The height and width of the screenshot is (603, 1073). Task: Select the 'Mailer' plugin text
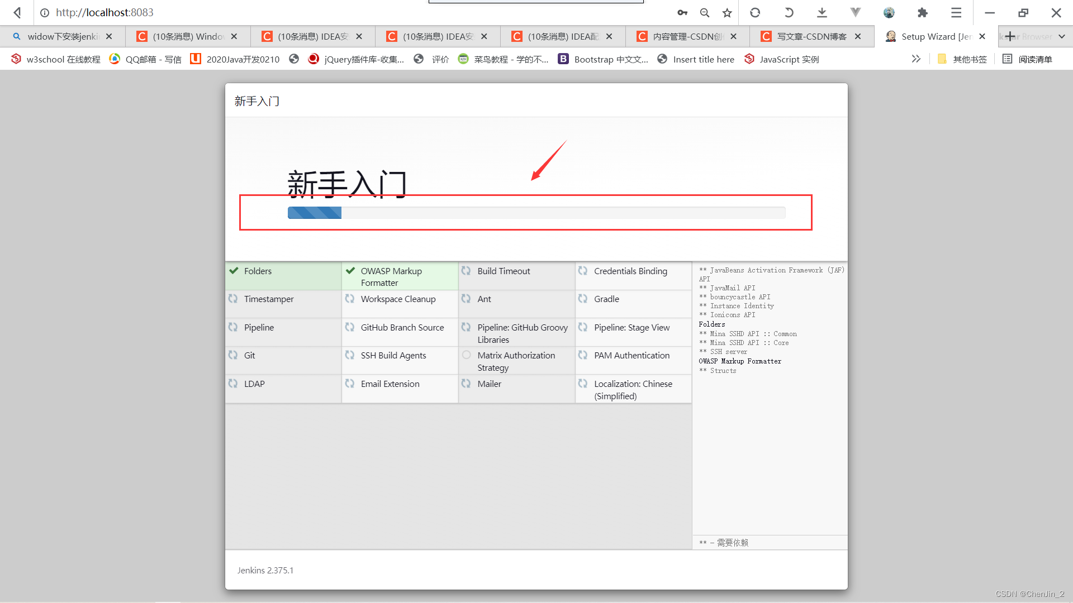pos(489,384)
